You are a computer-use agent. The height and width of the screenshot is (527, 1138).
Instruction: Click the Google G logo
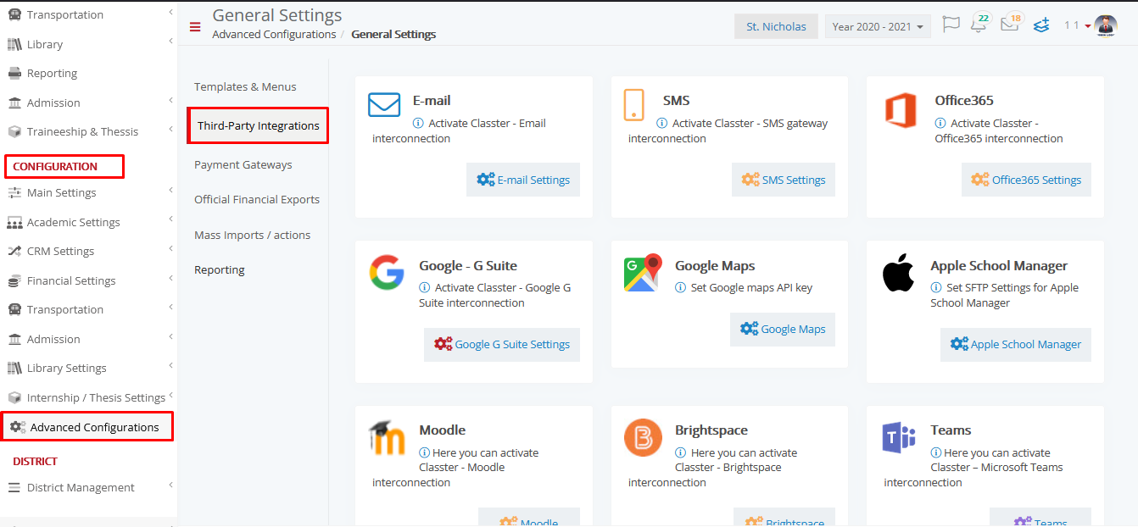click(387, 273)
